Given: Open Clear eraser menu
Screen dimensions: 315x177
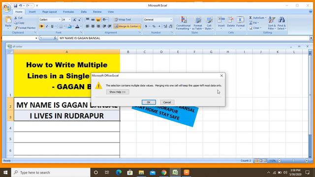Looking at the screenshot, I should [x=255, y=28].
